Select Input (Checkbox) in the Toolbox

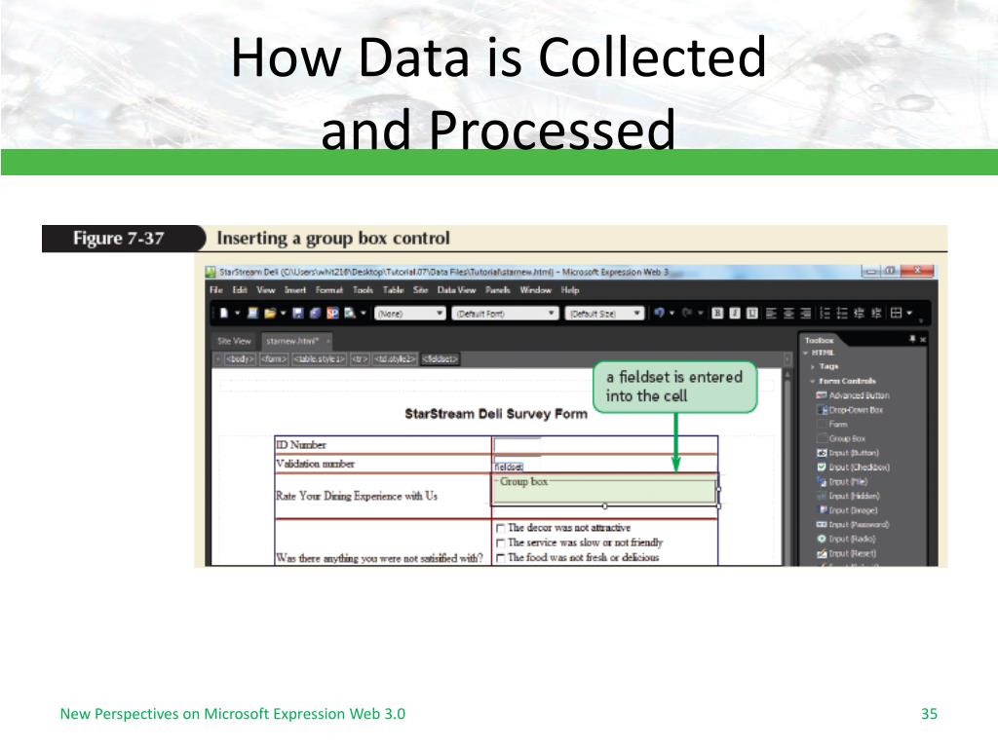point(853,467)
